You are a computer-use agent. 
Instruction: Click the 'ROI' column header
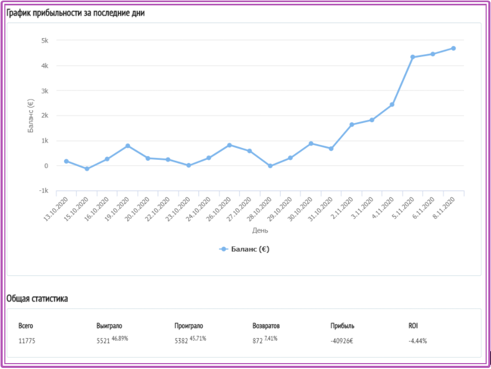click(x=413, y=326)
